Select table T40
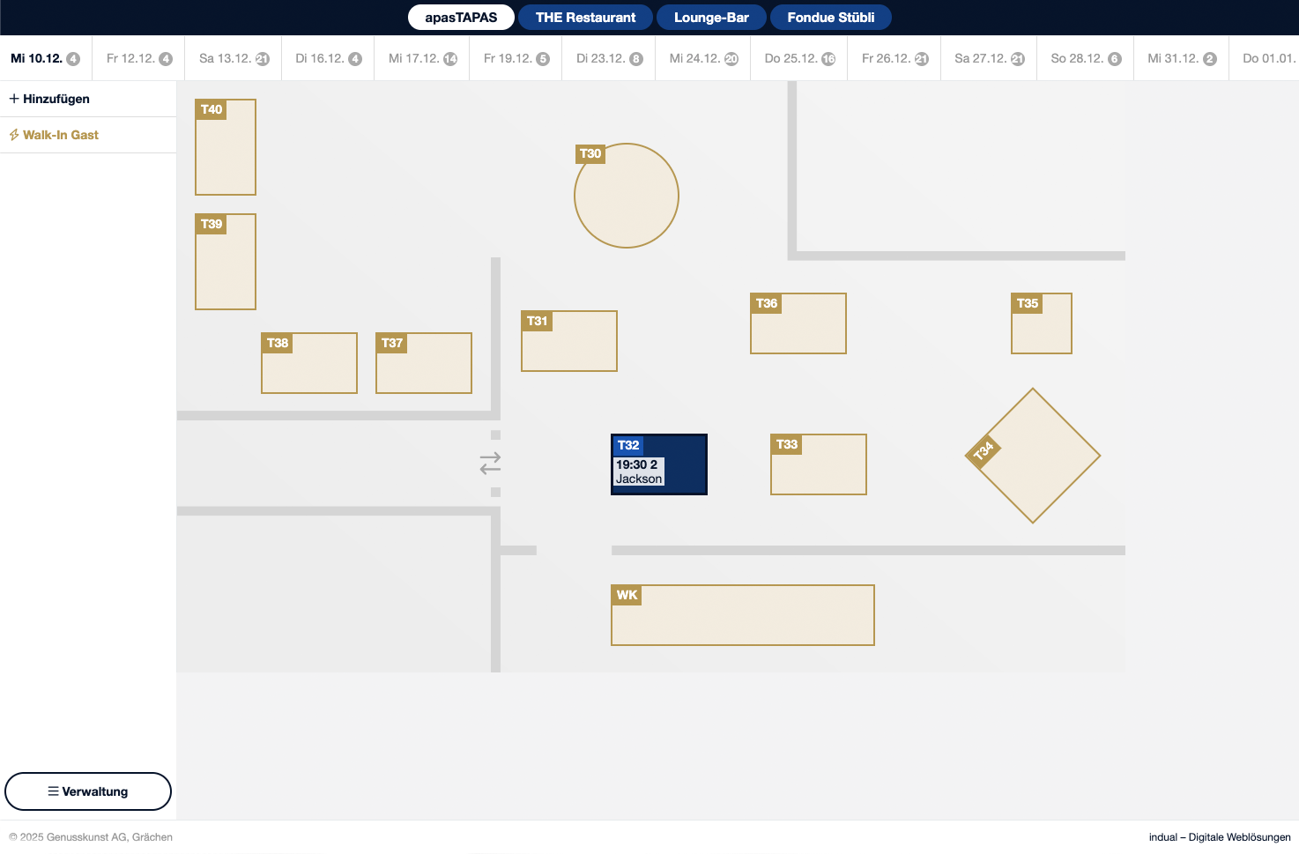This screenshot has width=1299, height=854. 226,147
